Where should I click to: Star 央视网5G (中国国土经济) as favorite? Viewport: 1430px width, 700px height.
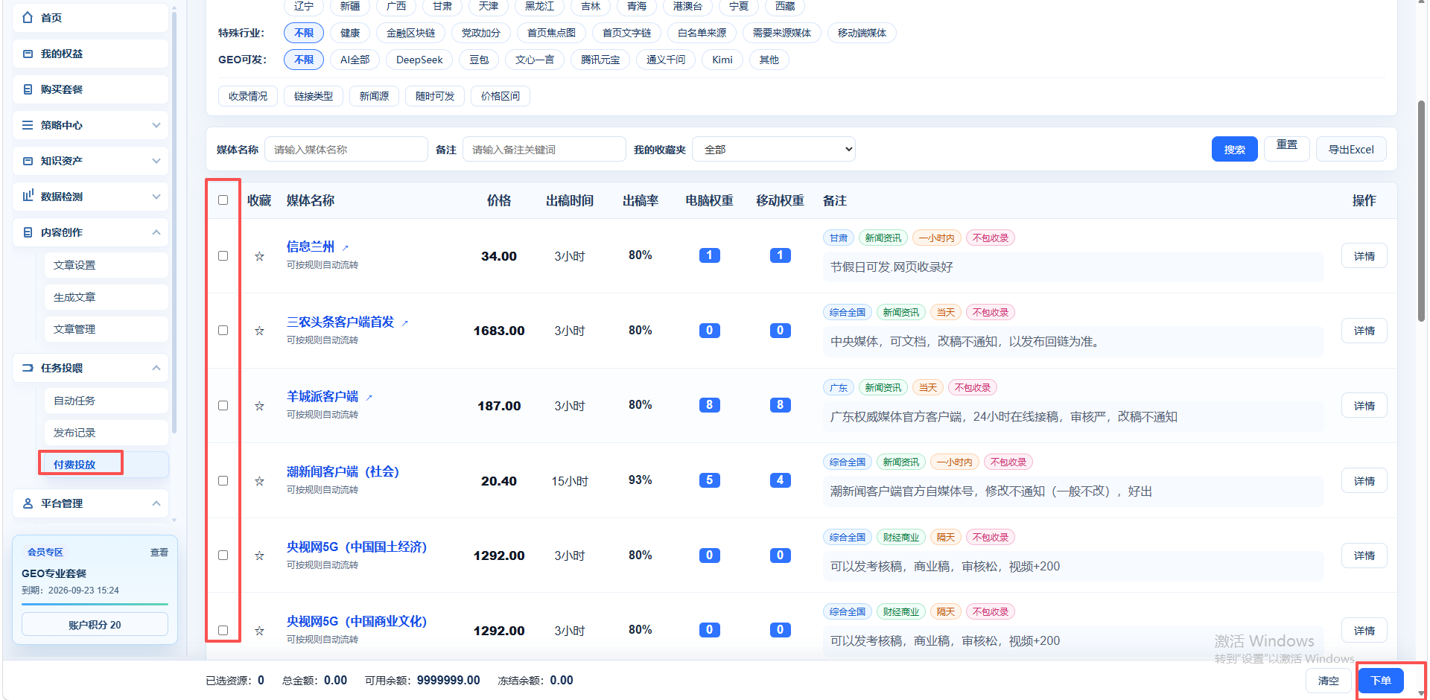(x=259, y=556)
